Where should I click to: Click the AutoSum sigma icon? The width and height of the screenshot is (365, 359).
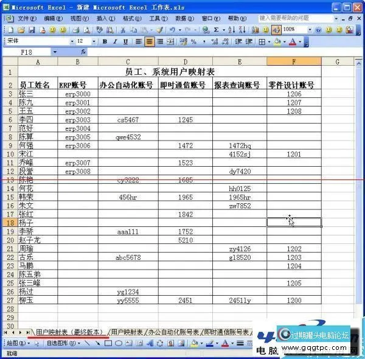pos(216,29)
